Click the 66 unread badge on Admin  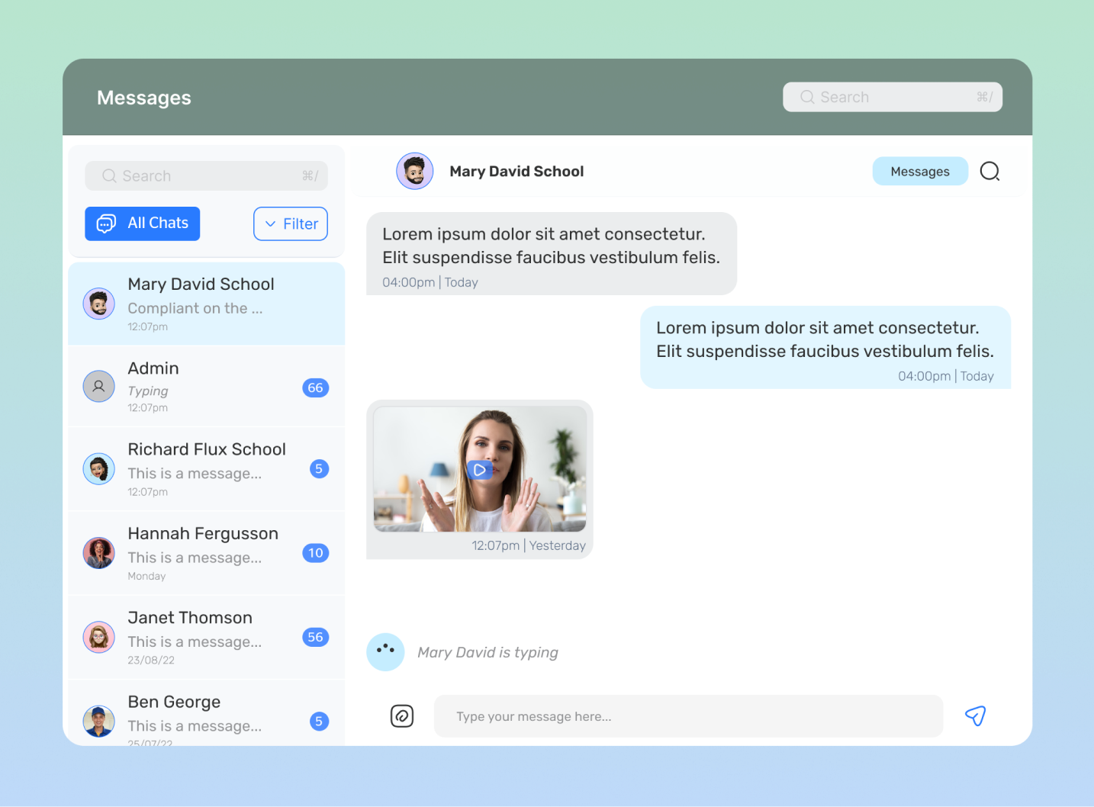[x=316, y=387]
